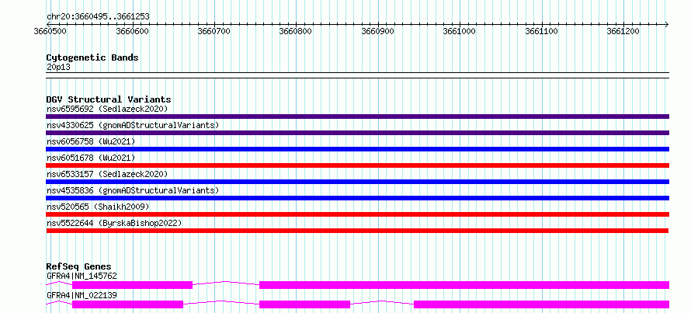691x313 pixels.
Task: Click the nsv6595692 (Sedlazeck2020) variant label
Action: (107, 109)
